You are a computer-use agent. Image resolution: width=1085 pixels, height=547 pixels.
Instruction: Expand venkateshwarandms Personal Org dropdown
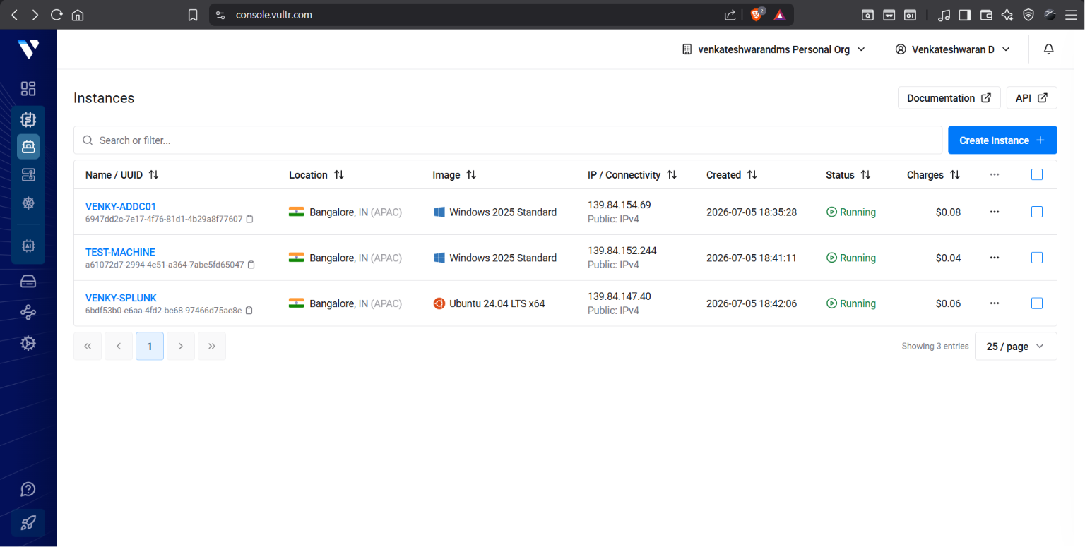(773, 49)
